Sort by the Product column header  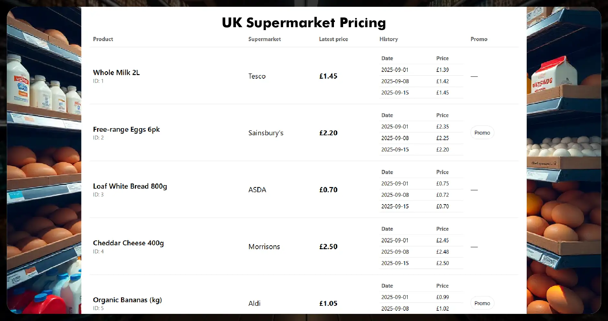tap(103, 39)
